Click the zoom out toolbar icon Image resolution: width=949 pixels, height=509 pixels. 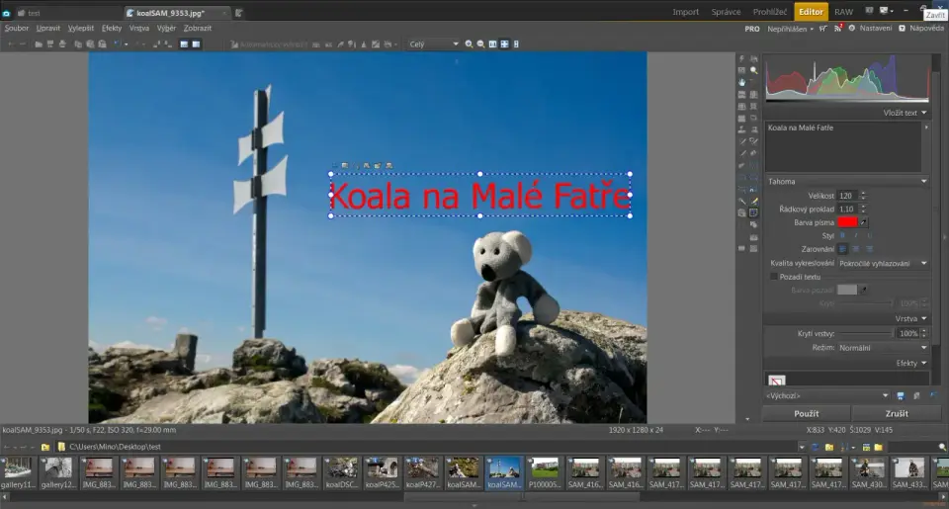(x=481, y=44)
